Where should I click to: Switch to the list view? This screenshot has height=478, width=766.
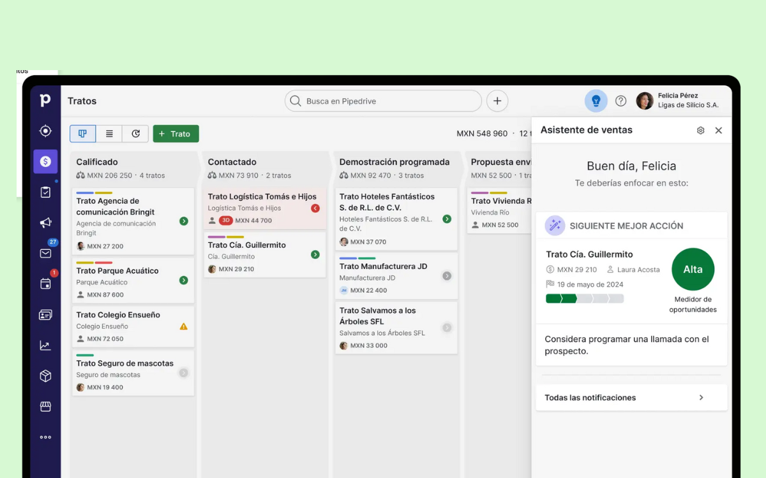click(x=109, y=134)
